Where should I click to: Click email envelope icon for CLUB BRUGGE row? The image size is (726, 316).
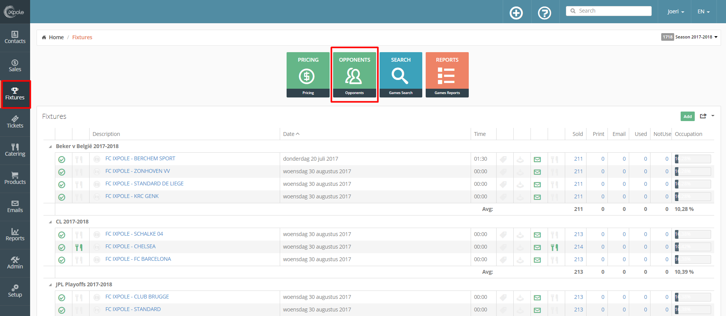coord(537,298)
